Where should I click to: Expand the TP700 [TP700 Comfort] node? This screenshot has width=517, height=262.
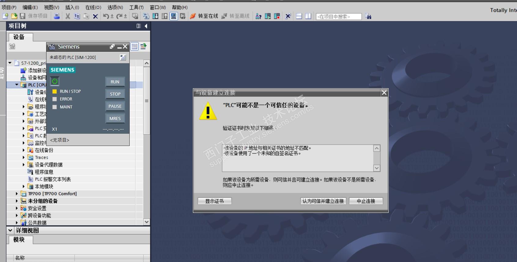coord(17,194)
